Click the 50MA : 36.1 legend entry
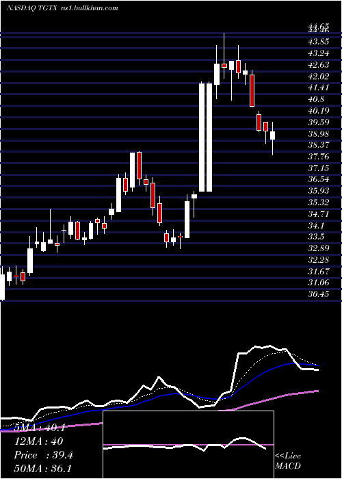The image size is (342, 479). tap(42, 469)
